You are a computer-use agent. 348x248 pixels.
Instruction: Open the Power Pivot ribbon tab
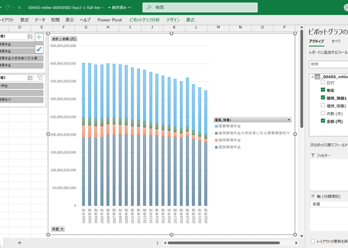(x=110, y=20)
